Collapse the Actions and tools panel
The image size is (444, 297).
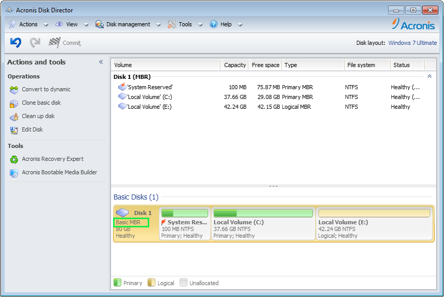pos(101,61)
